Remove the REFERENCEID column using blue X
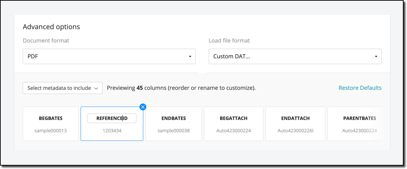This screenshot has width=407, height=169. tap(143, 107)
